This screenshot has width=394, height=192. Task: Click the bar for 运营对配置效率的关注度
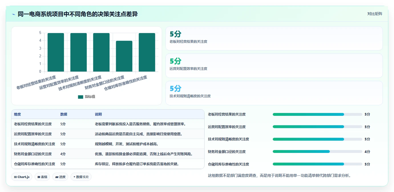(x=78, y=52)
